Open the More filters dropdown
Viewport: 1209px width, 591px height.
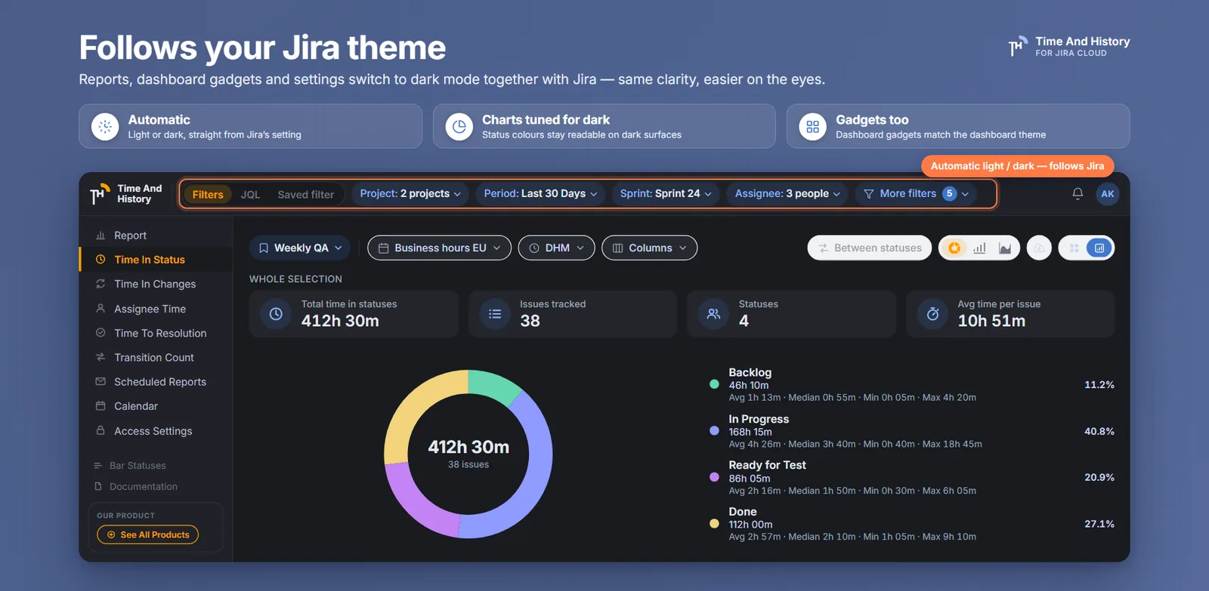916,194
